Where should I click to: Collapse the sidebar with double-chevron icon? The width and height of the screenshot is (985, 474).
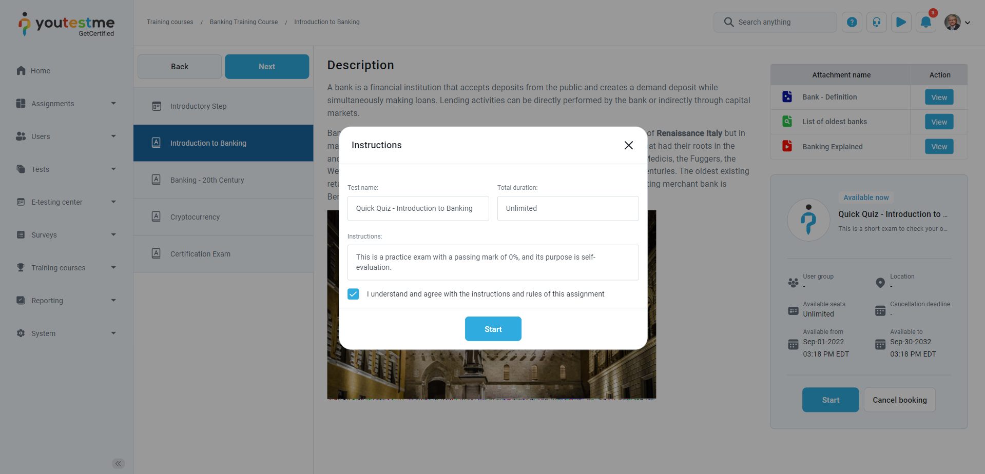click(x=118, y=464)
